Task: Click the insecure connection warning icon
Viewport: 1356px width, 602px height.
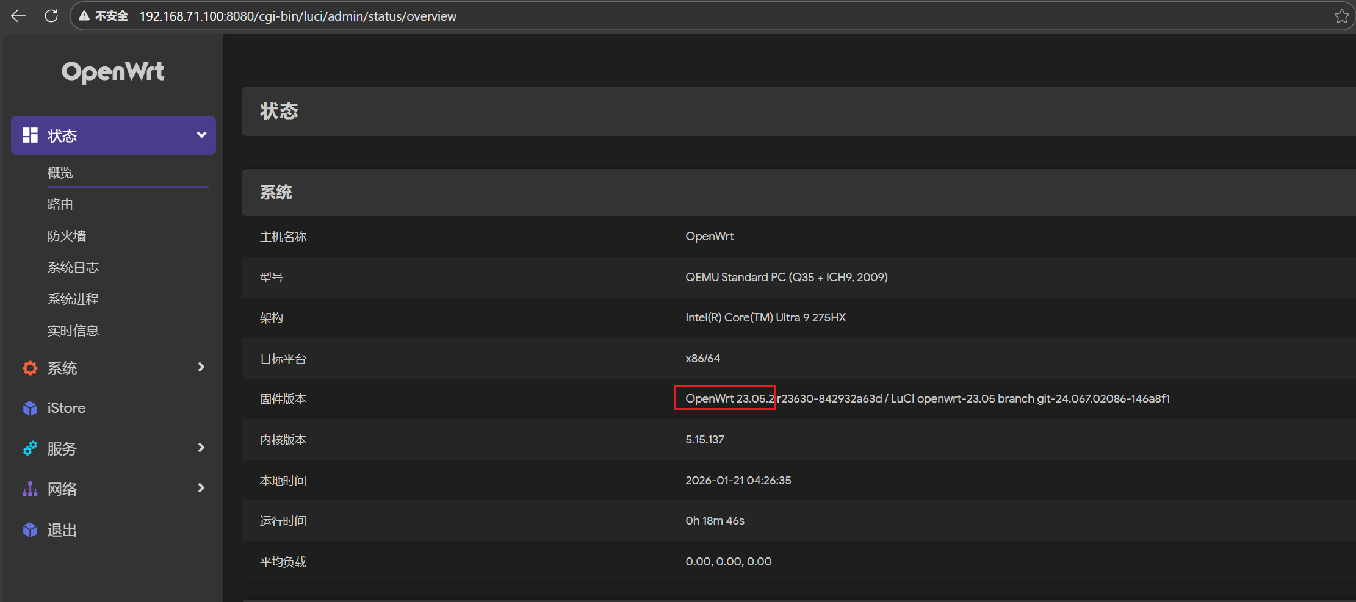Action: point(85,16)
